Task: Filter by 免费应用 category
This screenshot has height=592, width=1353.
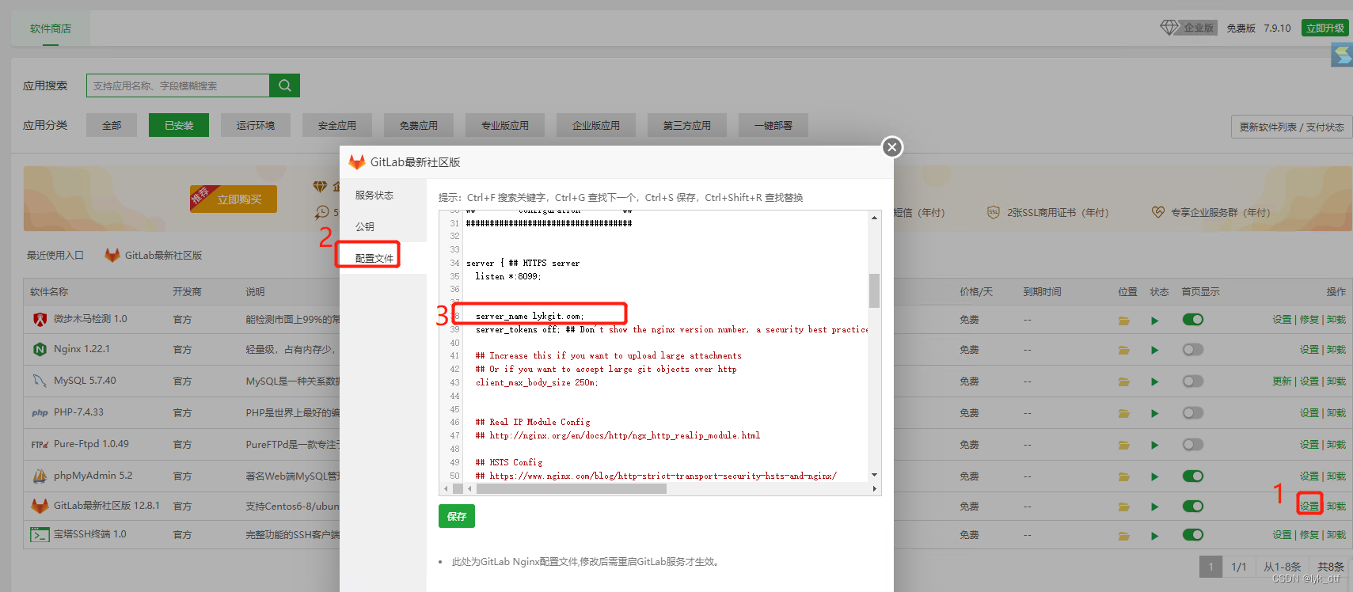Action: (x=419, y=125)
